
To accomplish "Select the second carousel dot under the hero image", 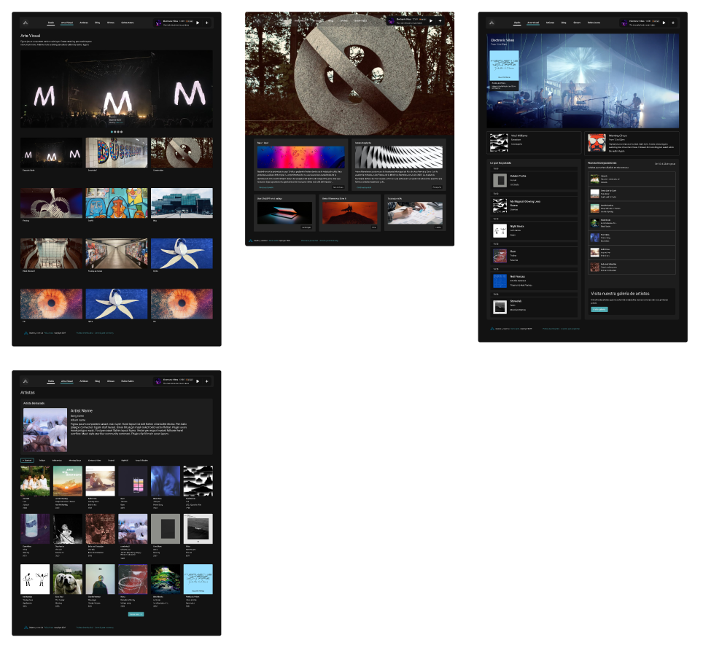I will 115,132.
